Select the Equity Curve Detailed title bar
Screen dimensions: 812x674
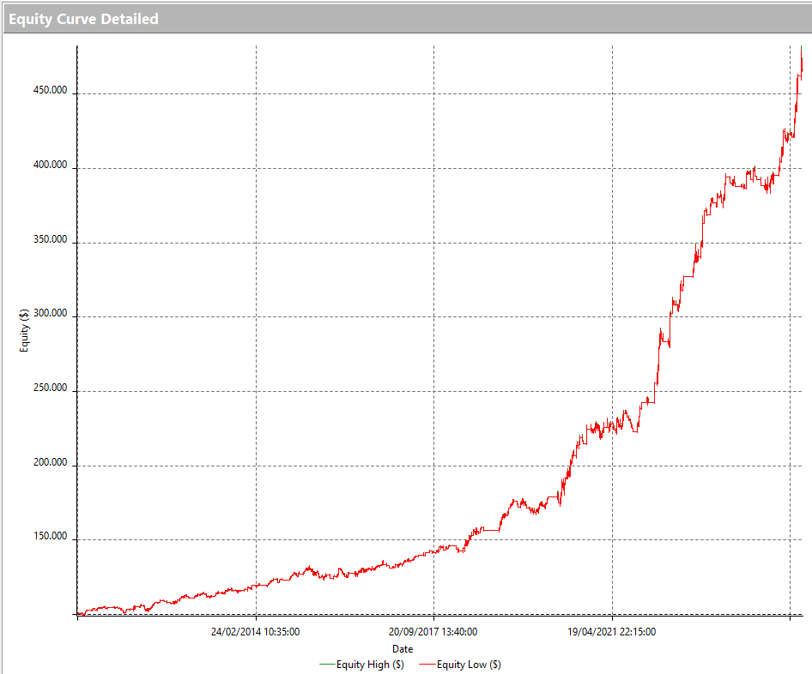pyautogui.click(x=83, y=18)
